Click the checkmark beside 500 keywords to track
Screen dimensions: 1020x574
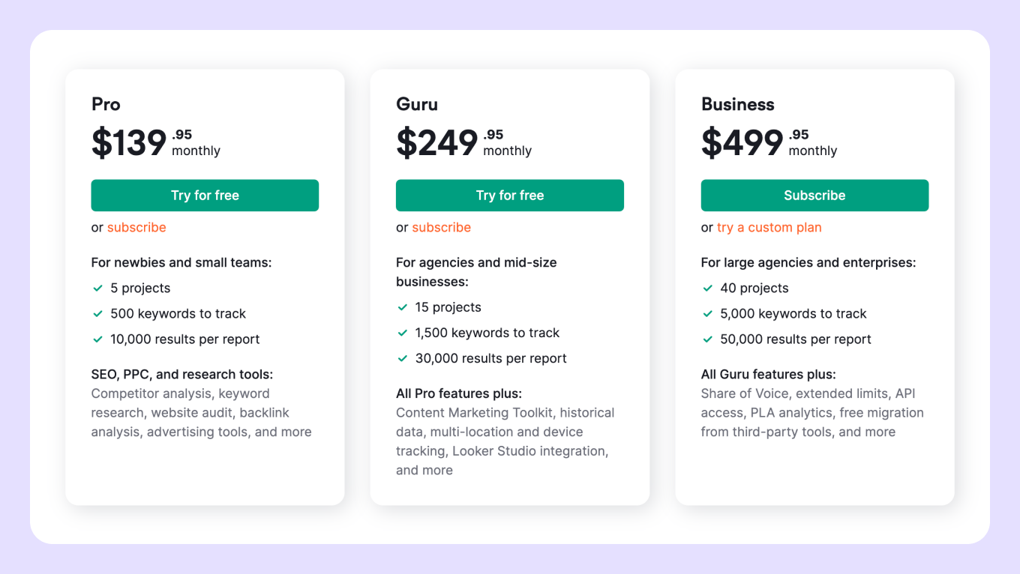pos(97,313)
